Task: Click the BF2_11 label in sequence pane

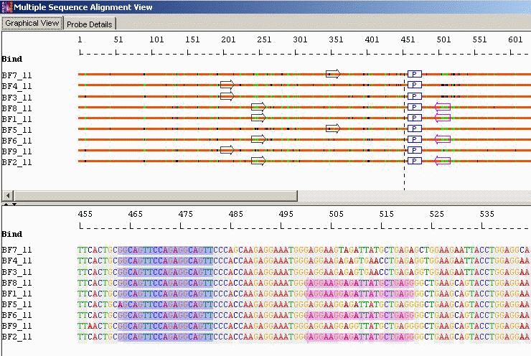Action: pyautogui.click(x=17, y=337)
